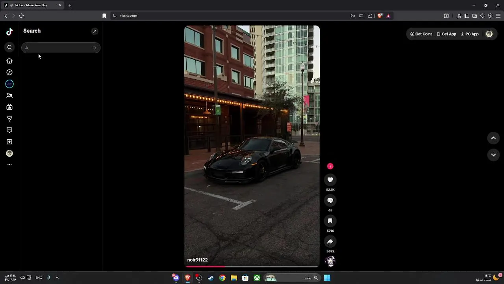Image resolution: width=504 pixels, height=284 pixels.
Task: Open the More three-dots menu
Action: [x=9, y=164]
